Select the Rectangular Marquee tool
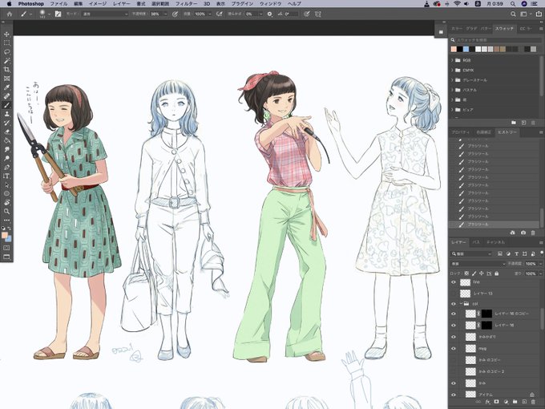 (6, 43)
